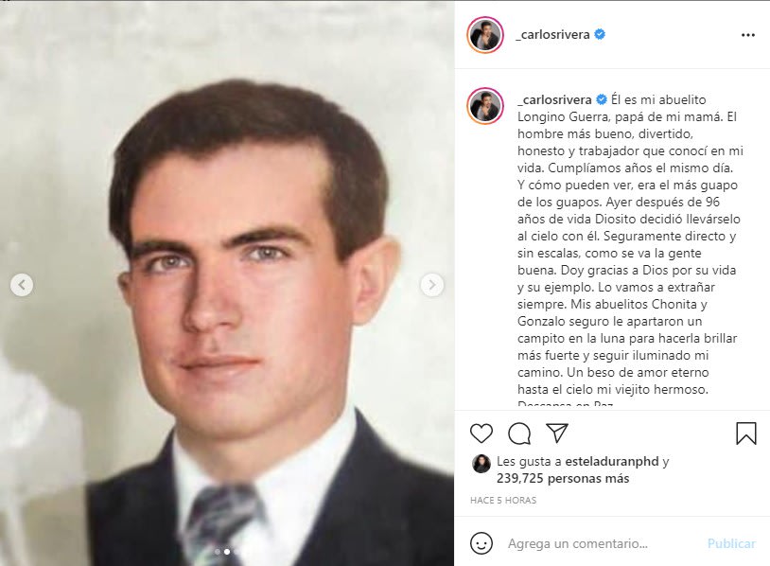Screen dimensions: 770x566
Task: Like the post with the heart icon
Action: 481,433
